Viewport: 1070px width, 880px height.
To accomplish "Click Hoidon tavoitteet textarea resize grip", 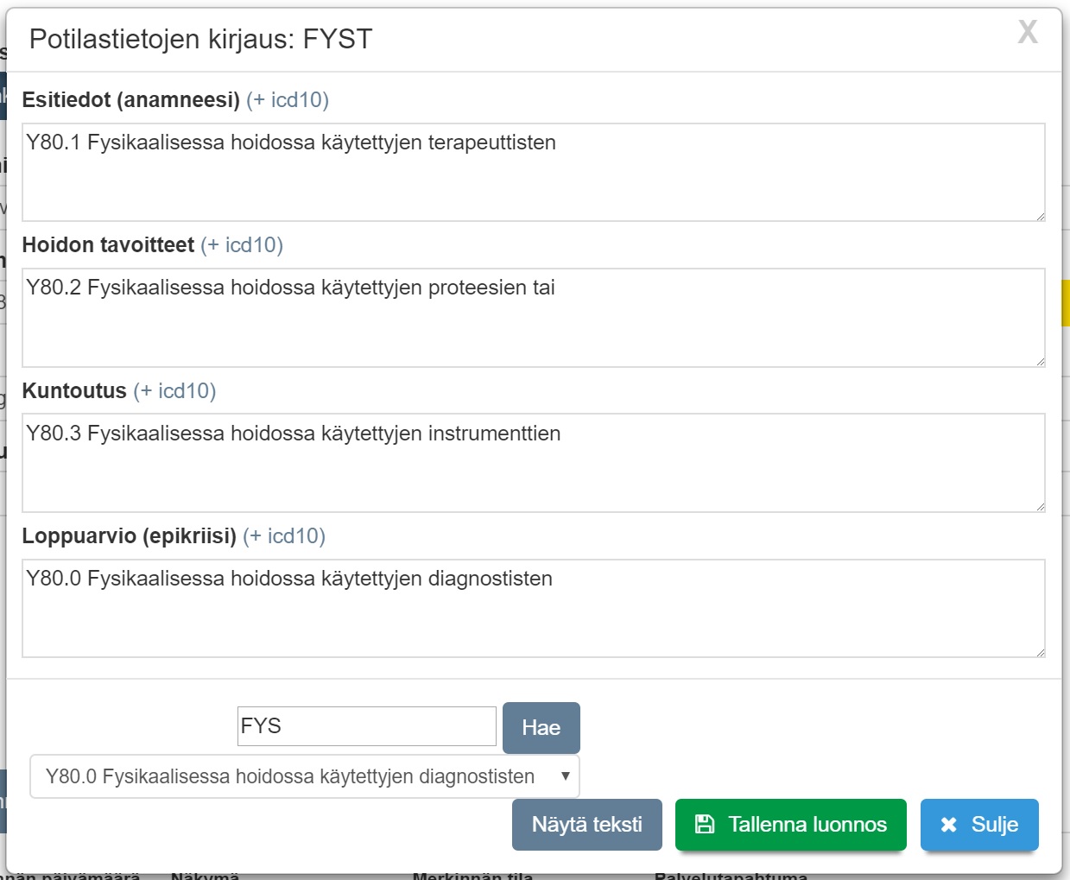I will [1041, 362].
